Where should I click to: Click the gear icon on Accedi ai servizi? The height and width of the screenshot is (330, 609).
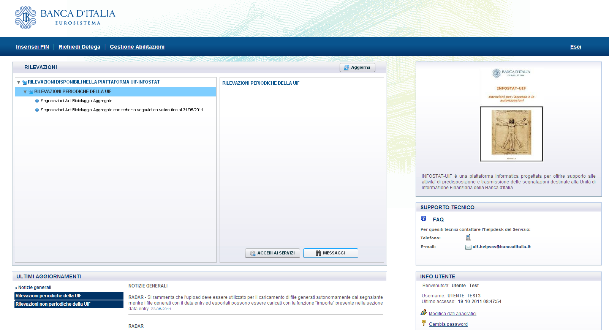(x=253, y=253)
